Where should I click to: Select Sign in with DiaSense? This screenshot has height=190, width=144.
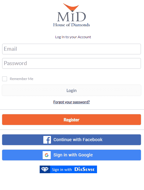point(68,169)
